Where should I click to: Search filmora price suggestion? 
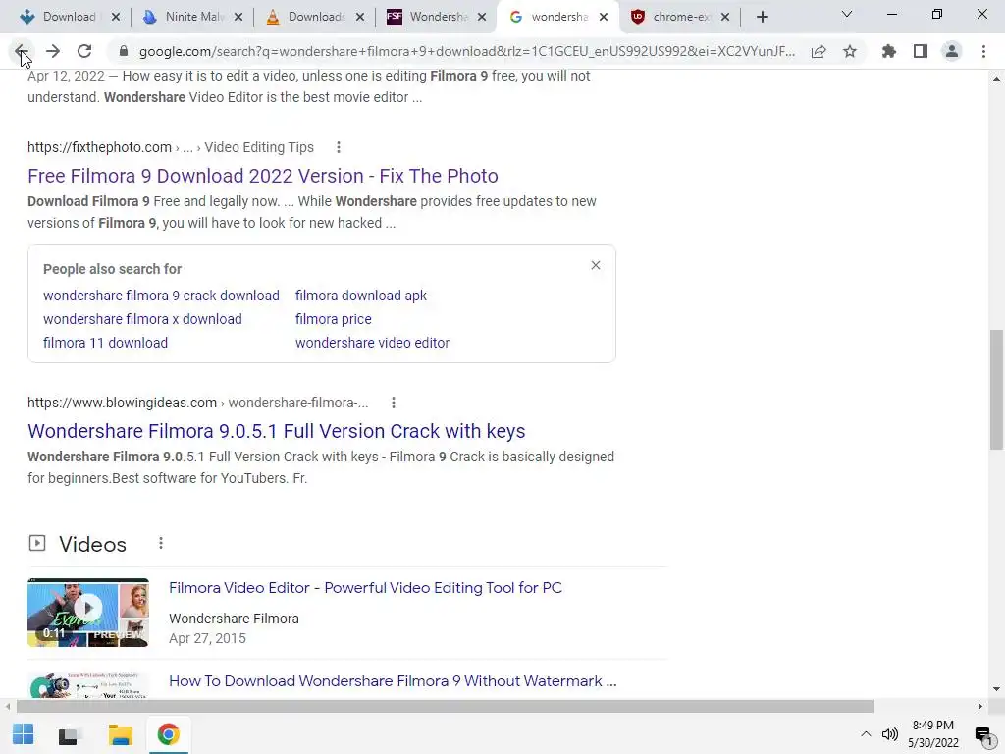click(x=334, y=319)
